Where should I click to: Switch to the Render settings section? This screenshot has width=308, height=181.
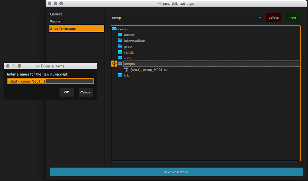tap(56, 21)
